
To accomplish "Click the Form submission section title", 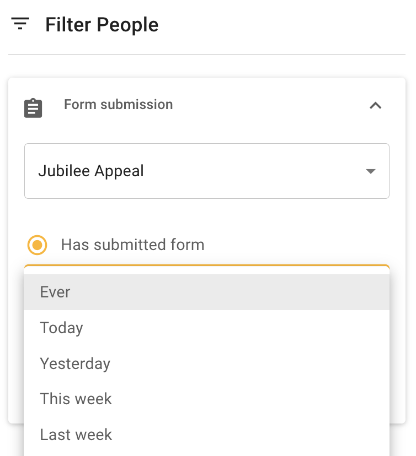I will tap(118, 105).
